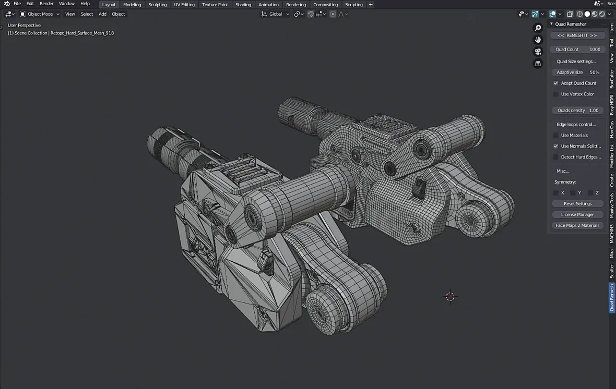Screen dimensions: 616x389
Task: Open the Global orientation dropdown
Action: tap(275, 14)
